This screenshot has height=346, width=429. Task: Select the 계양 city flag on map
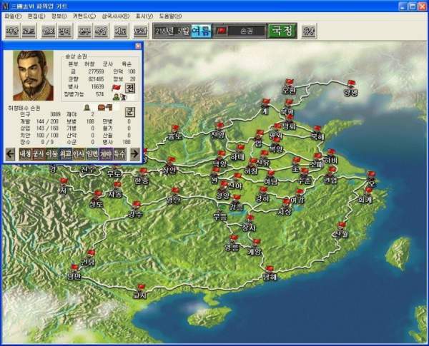(x=256, y=243)
